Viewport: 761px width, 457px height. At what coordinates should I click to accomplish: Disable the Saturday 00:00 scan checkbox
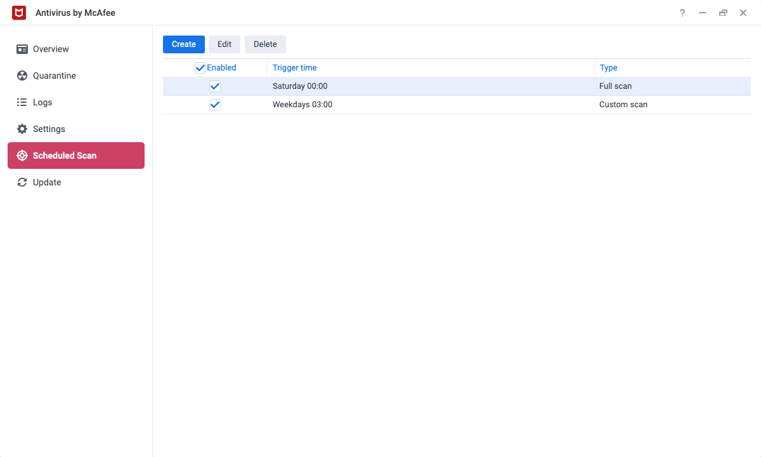[x=215, y=86]
